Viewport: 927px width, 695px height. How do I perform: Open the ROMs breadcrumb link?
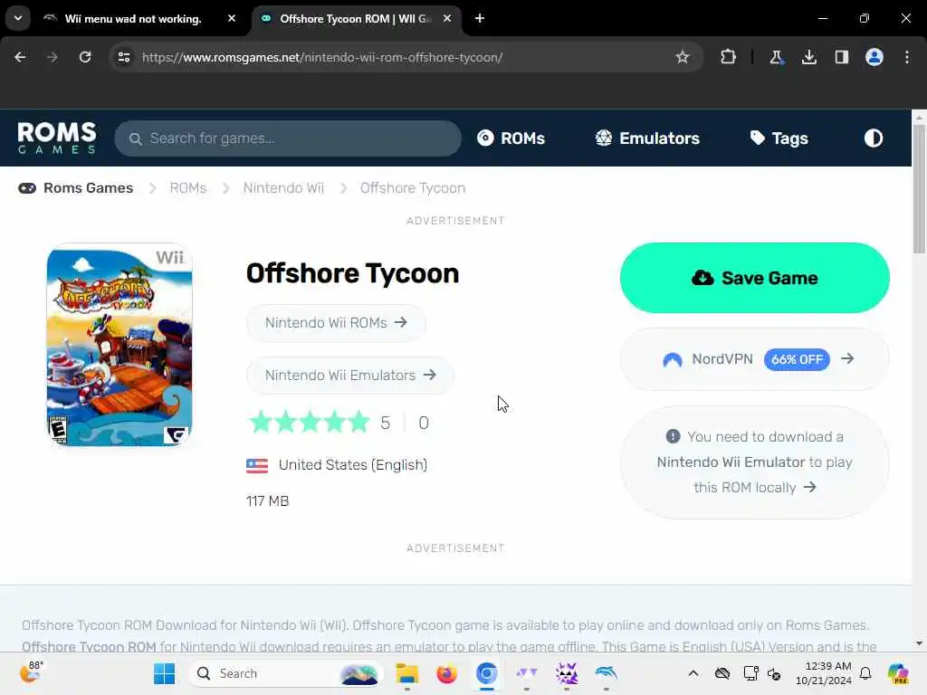188,188
